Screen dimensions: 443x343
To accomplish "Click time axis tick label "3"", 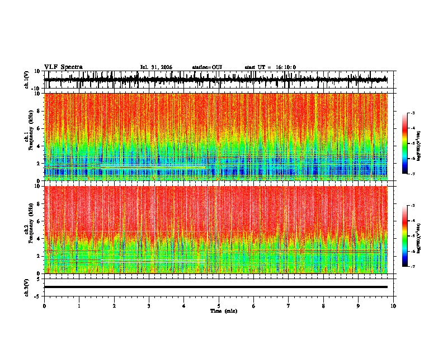I will 149,306.
